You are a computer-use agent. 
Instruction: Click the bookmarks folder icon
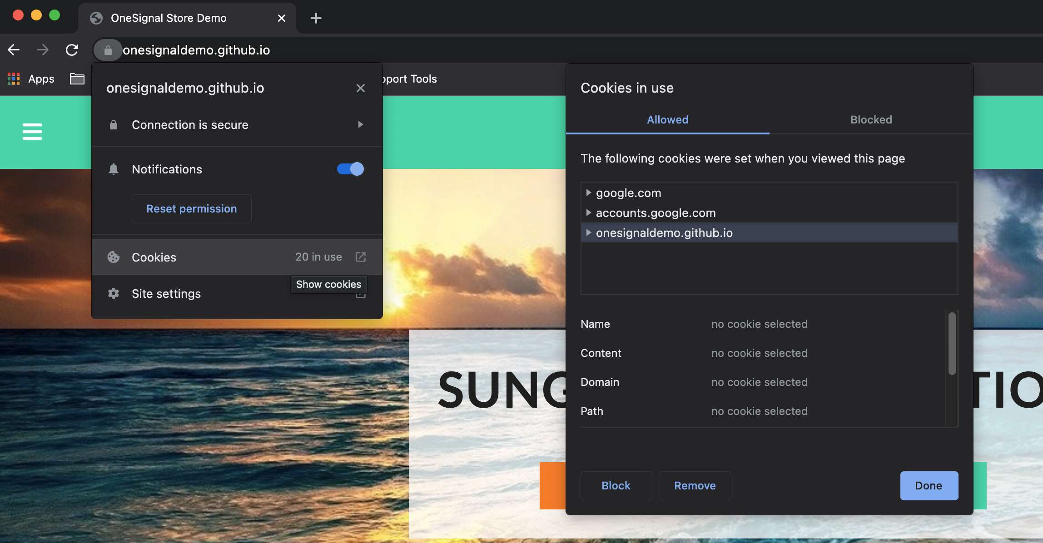[77, 79]
